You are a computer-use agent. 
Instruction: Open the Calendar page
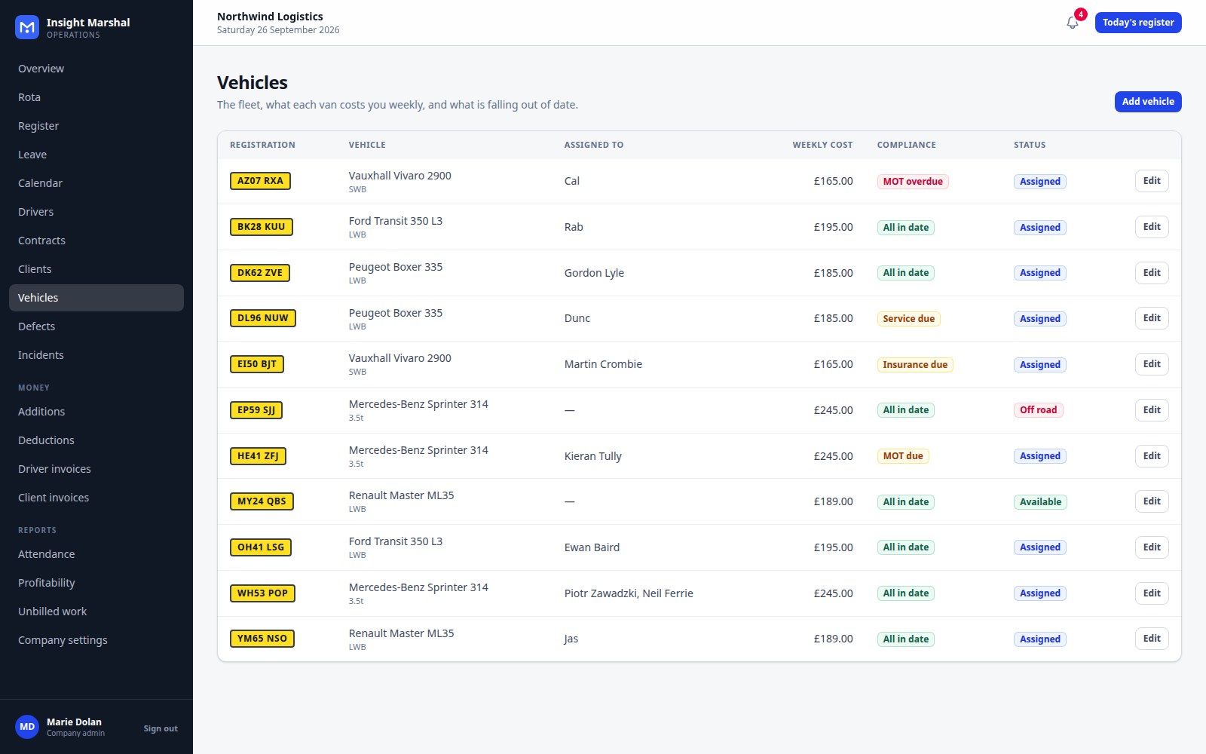coord(96,183)
